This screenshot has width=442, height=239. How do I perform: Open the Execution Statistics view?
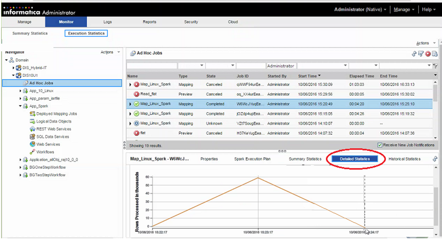tap(86, 33)
